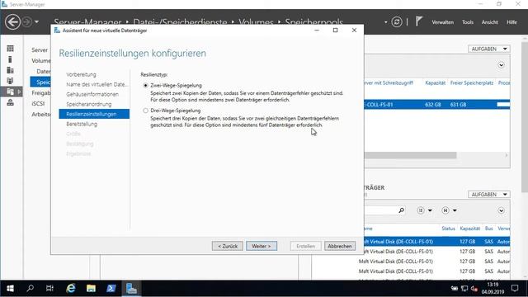Open the Windows Start menu
The image size is (528, 297).
10,289
